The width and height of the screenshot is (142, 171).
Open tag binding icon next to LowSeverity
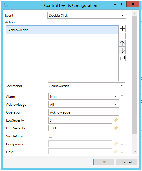116,120
